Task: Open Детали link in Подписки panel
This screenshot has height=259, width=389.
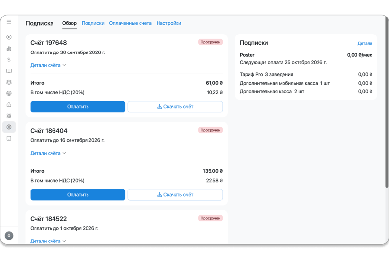Action: coord(365,43)
